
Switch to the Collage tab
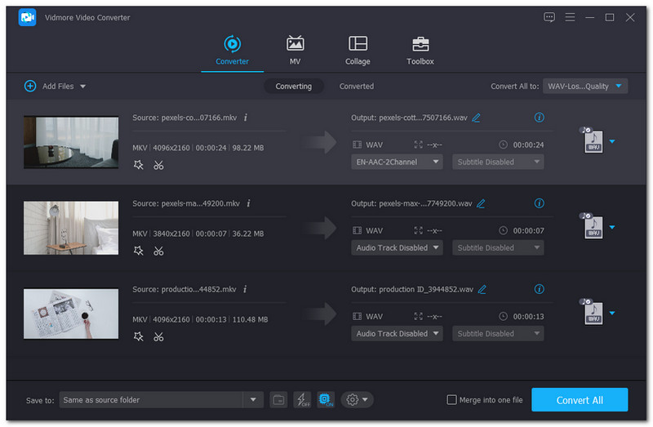coord(358,50)
